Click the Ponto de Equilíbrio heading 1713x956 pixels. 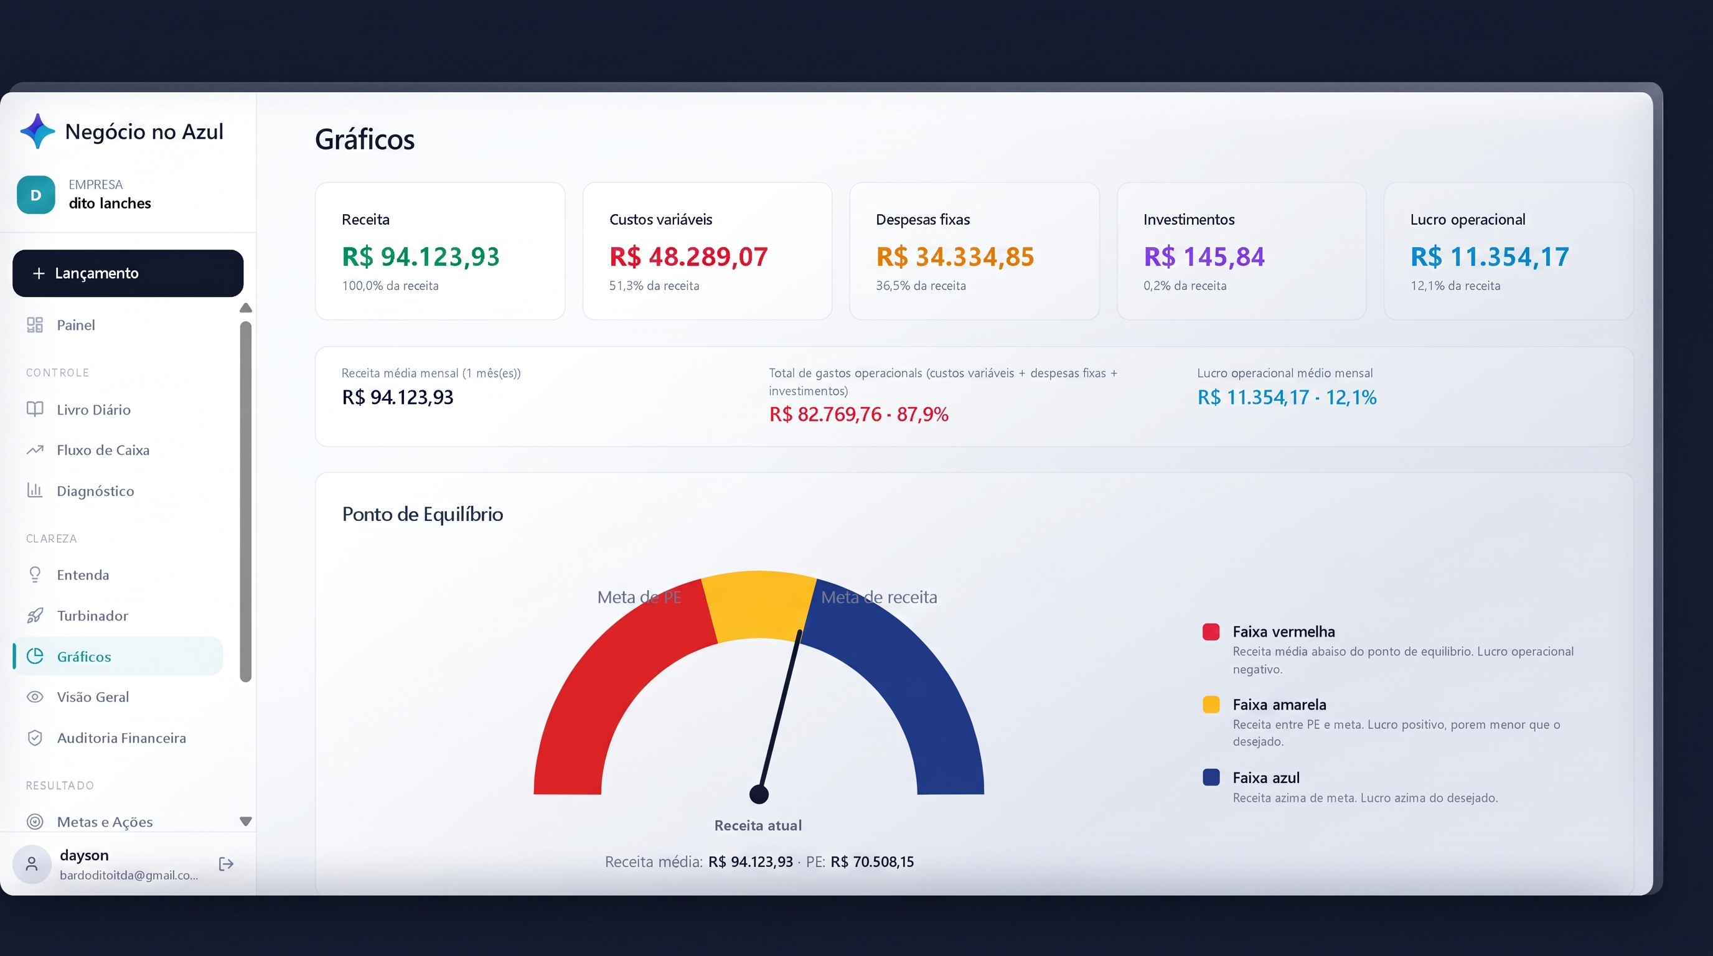(x=422, y=514)
